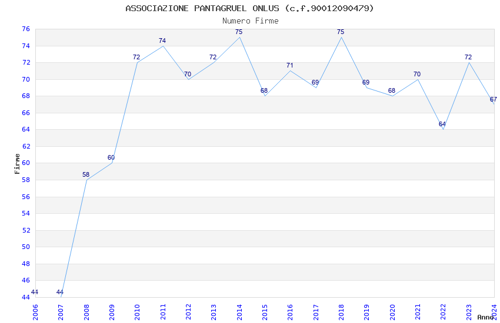Click data label 67 at the line's end

point(494,99)
